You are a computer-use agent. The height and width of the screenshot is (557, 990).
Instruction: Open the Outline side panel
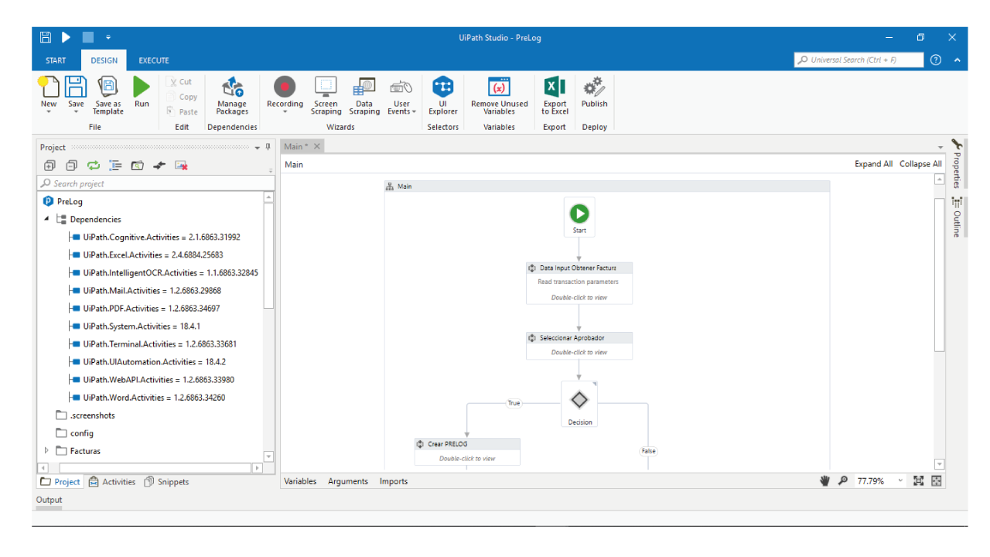click(x=957, y=217)
